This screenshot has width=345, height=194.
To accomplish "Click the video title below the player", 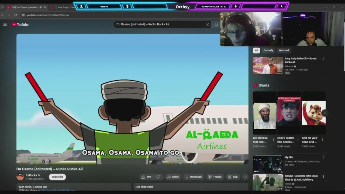I will (x=49, y=169).
